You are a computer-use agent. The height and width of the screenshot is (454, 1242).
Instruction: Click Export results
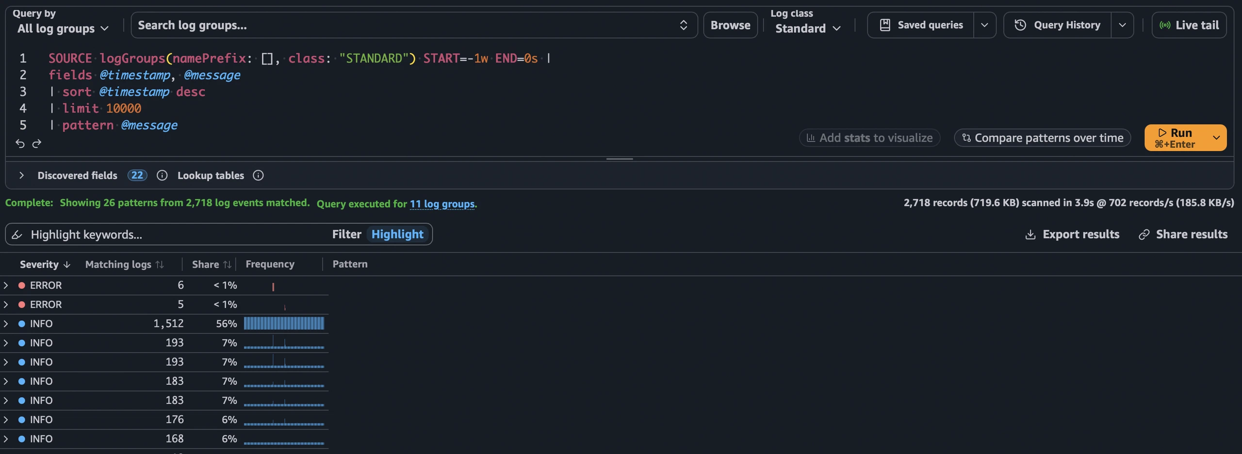(1072, 235)
